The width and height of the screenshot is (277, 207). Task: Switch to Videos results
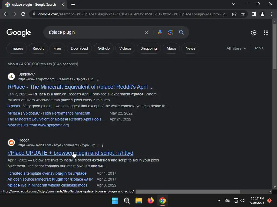pos(125,49)
